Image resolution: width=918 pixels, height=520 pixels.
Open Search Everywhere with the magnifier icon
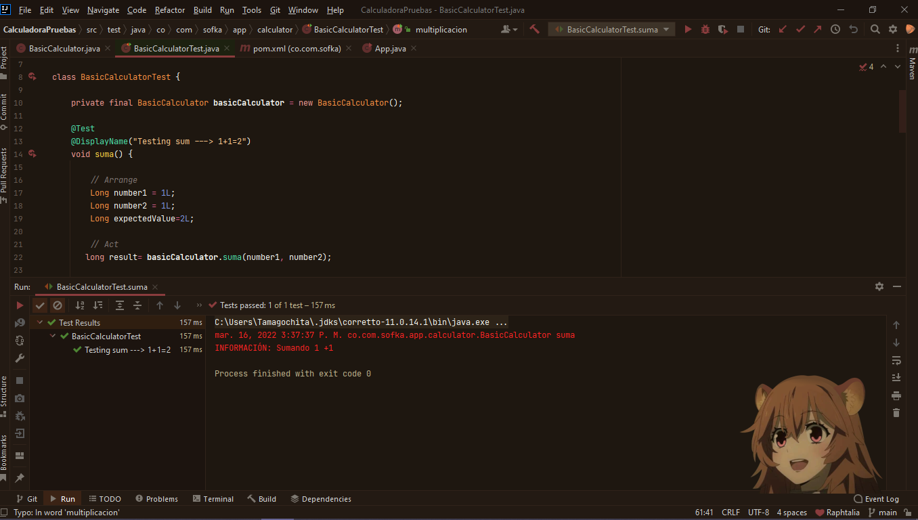[x=876, y=29]
